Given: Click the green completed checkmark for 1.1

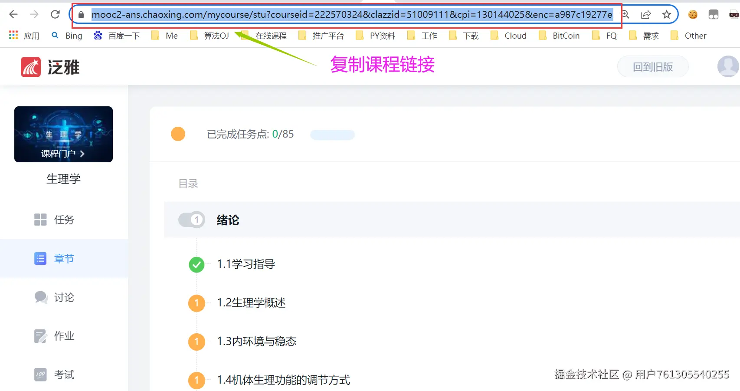Looking at the screenshot, I should (x=196, y=264).
